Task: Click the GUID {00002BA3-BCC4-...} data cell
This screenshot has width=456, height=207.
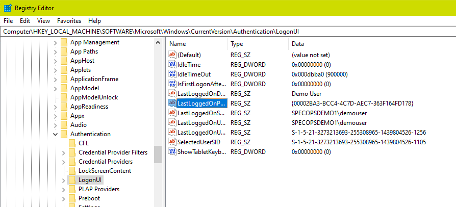Action: (x=352, y=103)
